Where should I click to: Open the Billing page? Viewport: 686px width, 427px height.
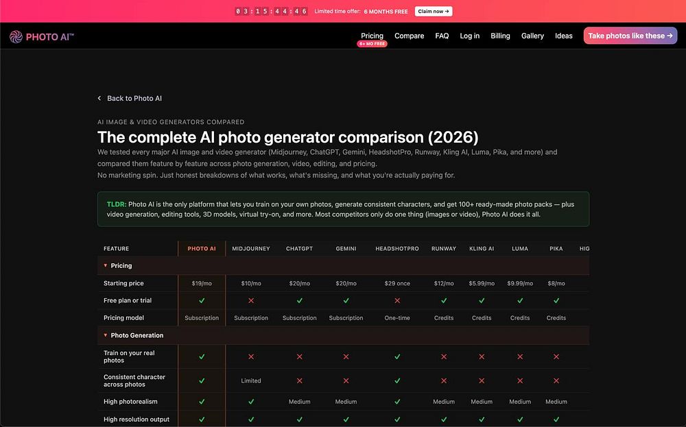pyautogui.click(x=500, y=36)
